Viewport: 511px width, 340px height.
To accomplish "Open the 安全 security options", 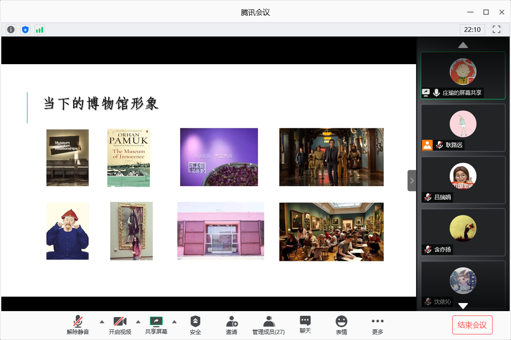I will pyautogui.click(x=195, y=325).
